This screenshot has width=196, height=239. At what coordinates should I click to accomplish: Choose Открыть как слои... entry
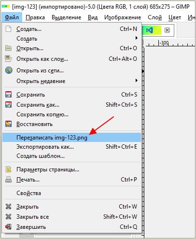pos(72,59)
